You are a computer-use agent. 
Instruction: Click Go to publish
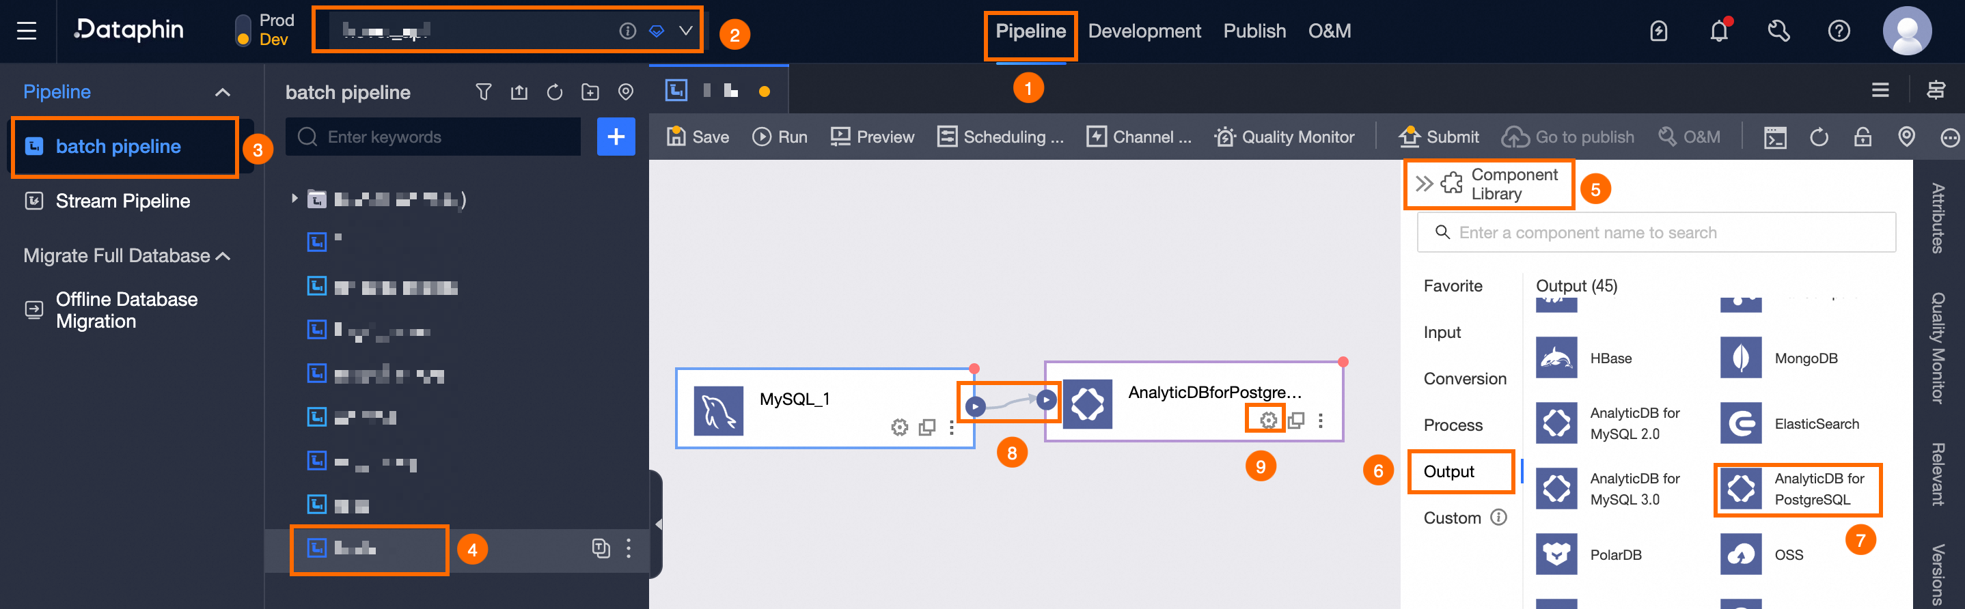click(1567, 137)
